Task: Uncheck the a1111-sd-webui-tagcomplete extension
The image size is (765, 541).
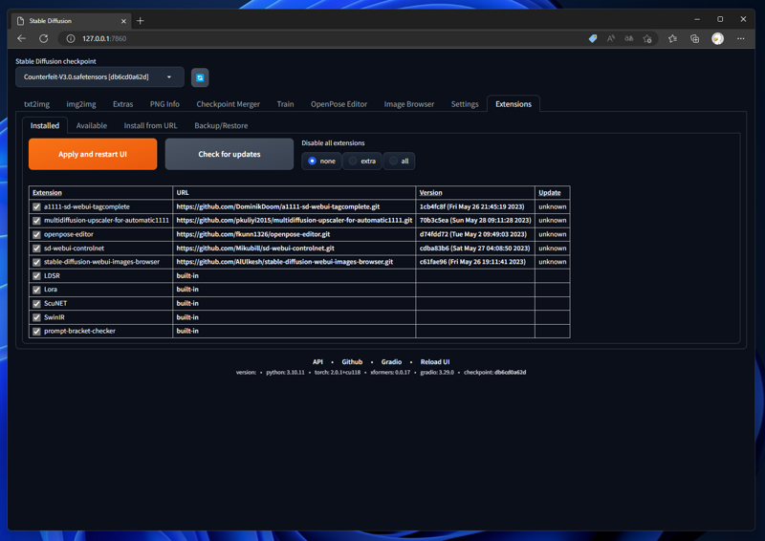Action: pyautogui.click(x=37, y=206)
